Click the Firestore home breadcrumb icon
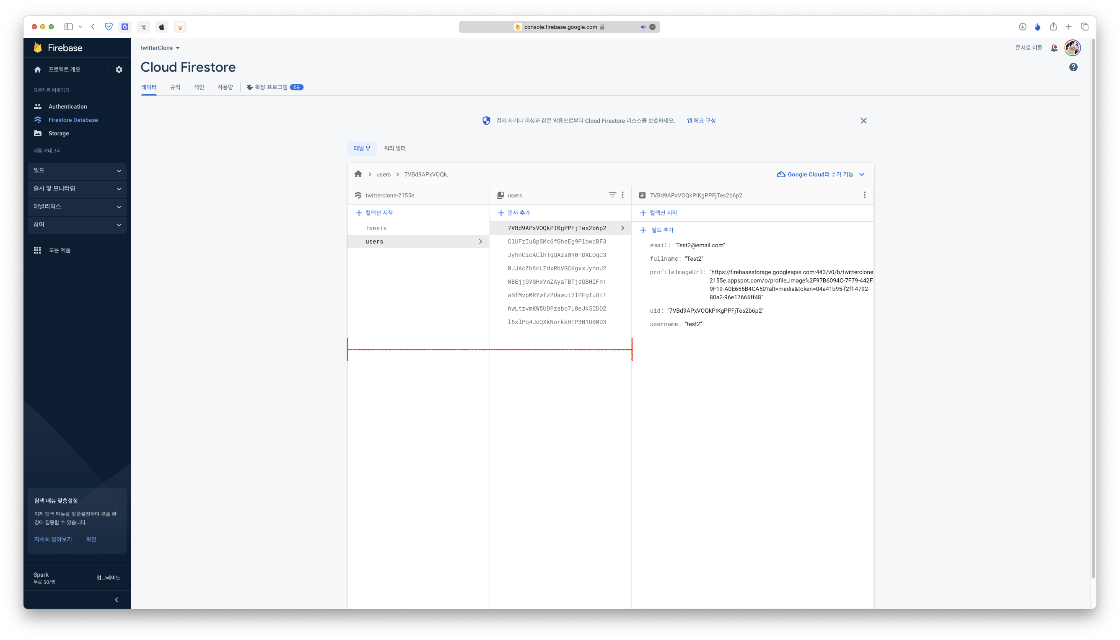This screenshot has width=1120, height=640. 358,174
